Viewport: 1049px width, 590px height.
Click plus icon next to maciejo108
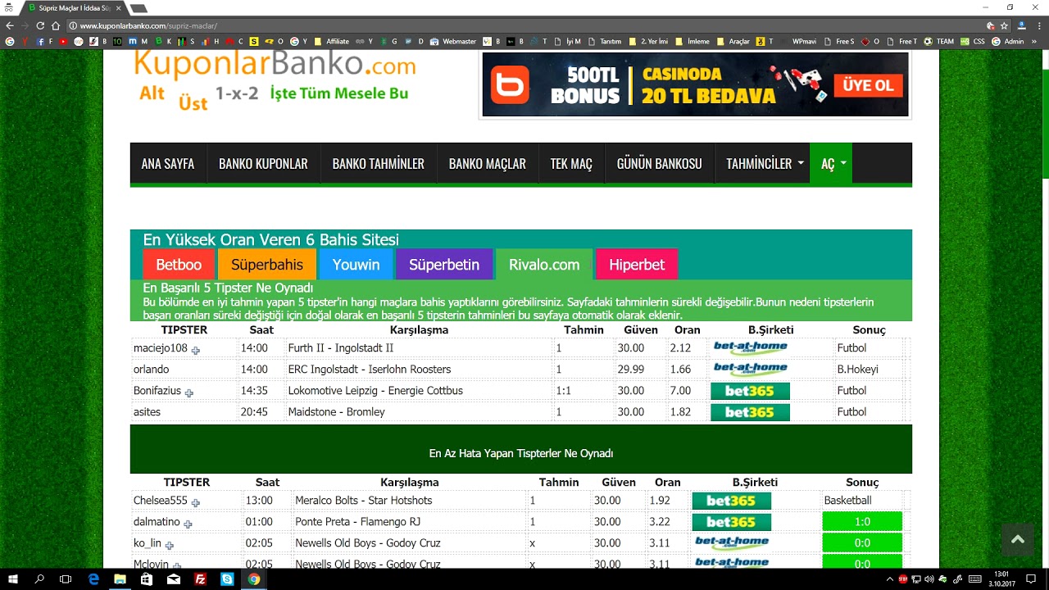tap(195, 350)
